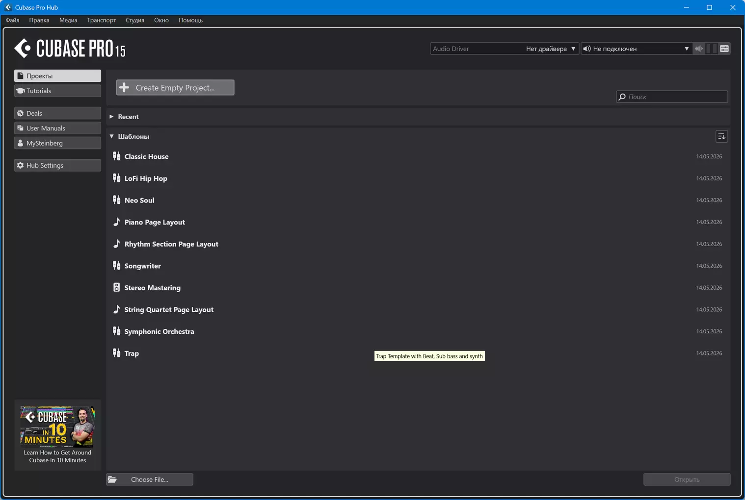Click the Songwriter template icon
This screenshot has width=745, height=500.
(x=116, y=265)
